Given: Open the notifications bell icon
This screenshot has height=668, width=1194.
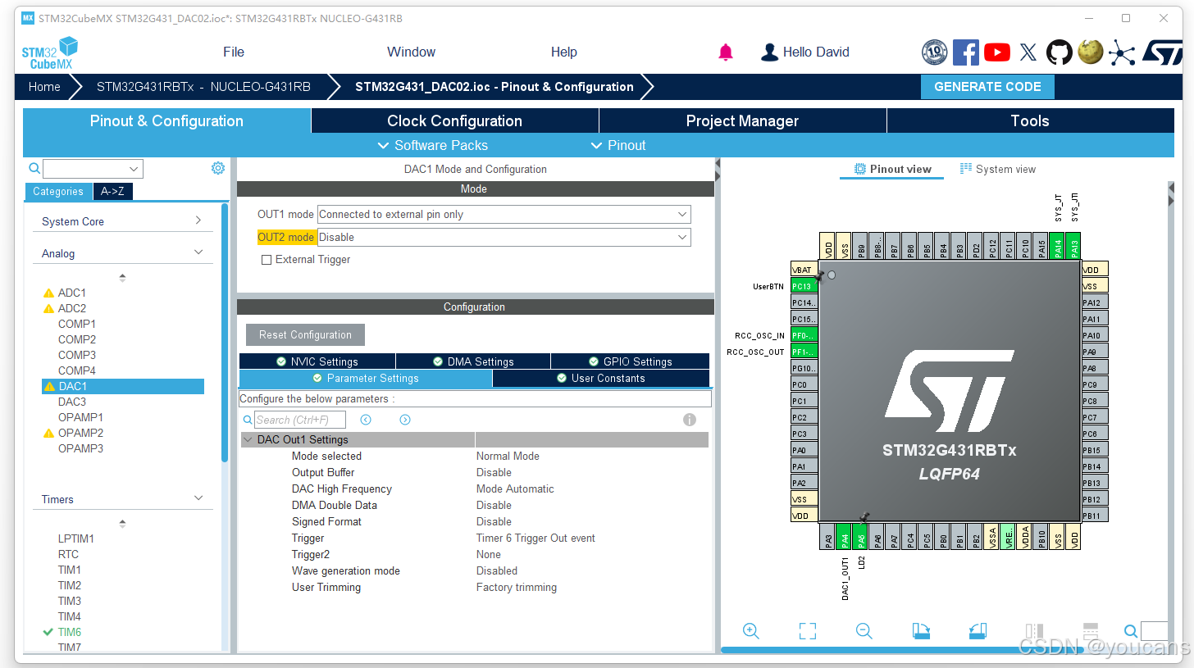Looking at the screenshot, I should click(726, 52).
